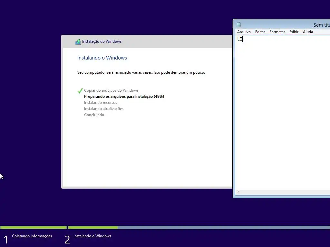Open the Editar menu in Notepad
This screenshot has width=330, height=247.
coord(260,32)
